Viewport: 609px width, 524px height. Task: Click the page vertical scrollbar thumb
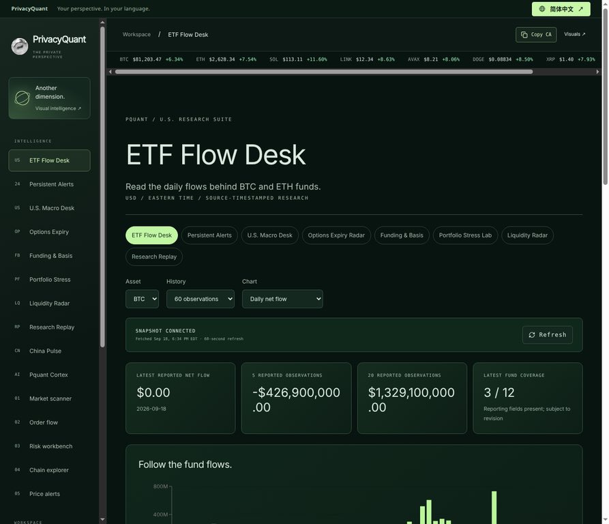tap(605, 96)
